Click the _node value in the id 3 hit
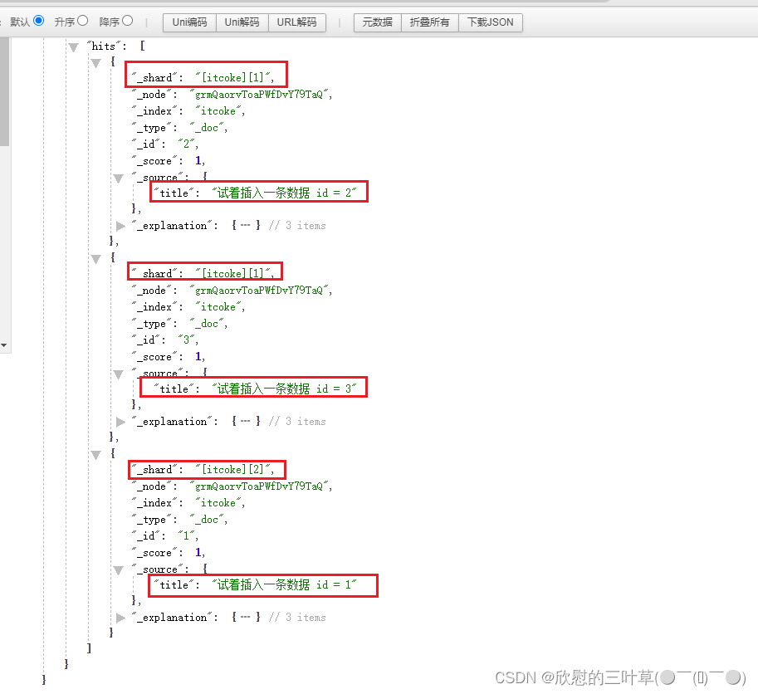758x694 pixels. [x=259, y=290]
